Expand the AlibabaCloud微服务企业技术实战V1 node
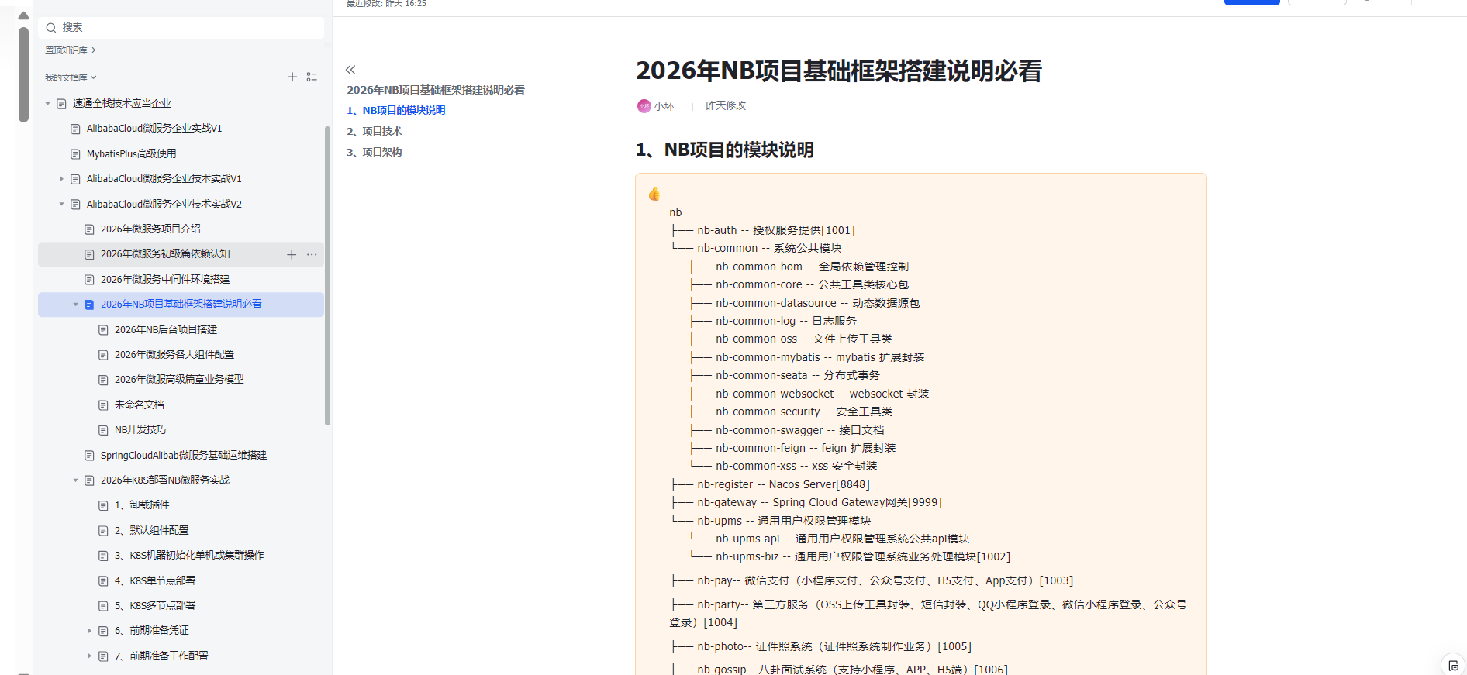The height and width of the screenshot is (675, 1467). [61, 179]
